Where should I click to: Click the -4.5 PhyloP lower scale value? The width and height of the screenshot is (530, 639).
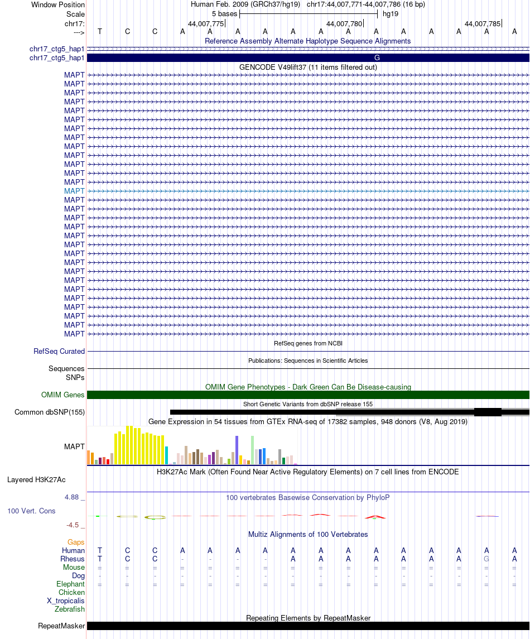tap(73, 525)
